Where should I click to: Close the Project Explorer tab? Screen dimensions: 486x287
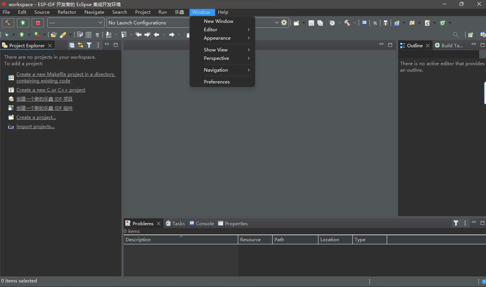pyautogui.click(x=50, y=45)
